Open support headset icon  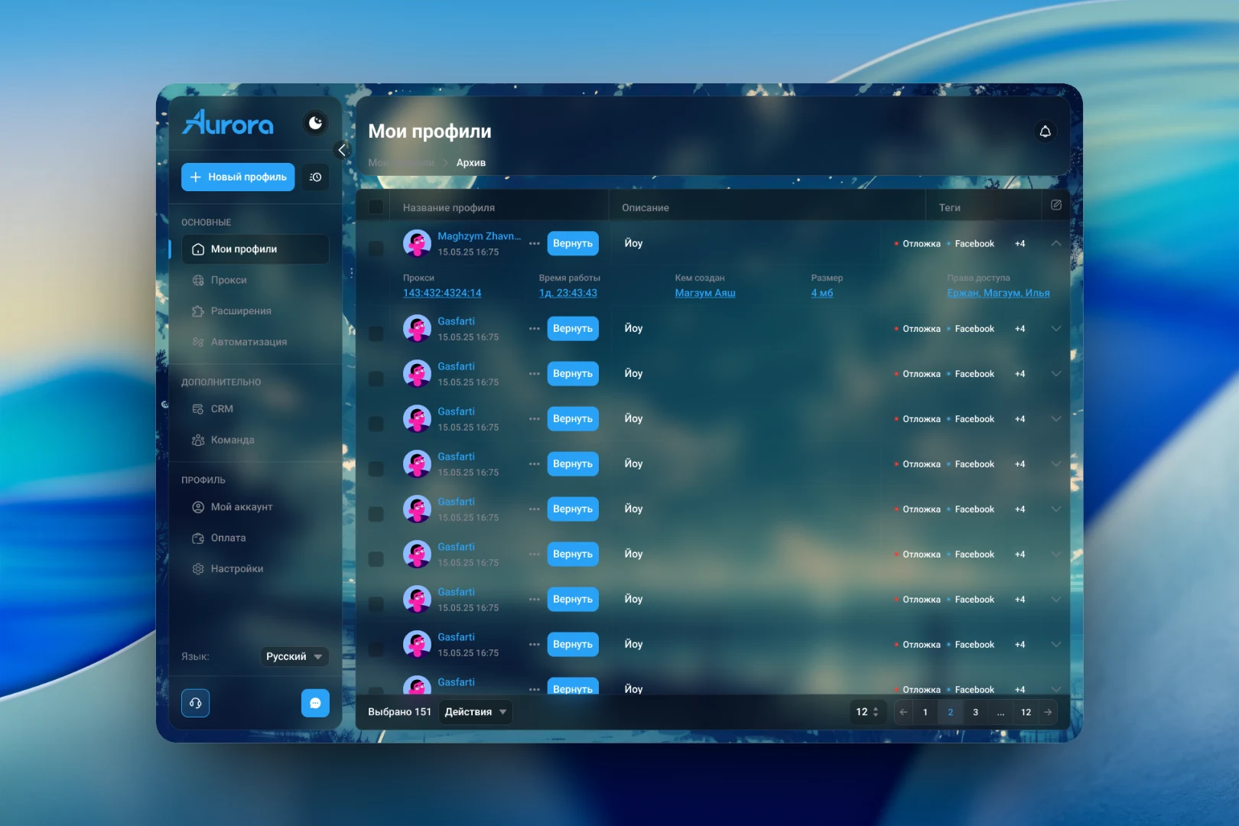(x=195, y=703)
